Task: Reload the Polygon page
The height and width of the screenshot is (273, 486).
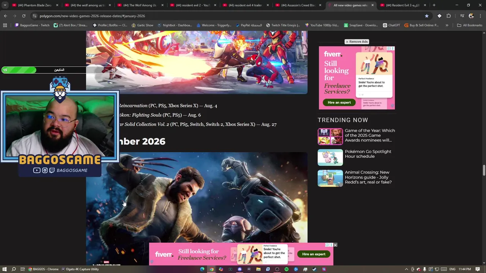Action: pos(24,16)
